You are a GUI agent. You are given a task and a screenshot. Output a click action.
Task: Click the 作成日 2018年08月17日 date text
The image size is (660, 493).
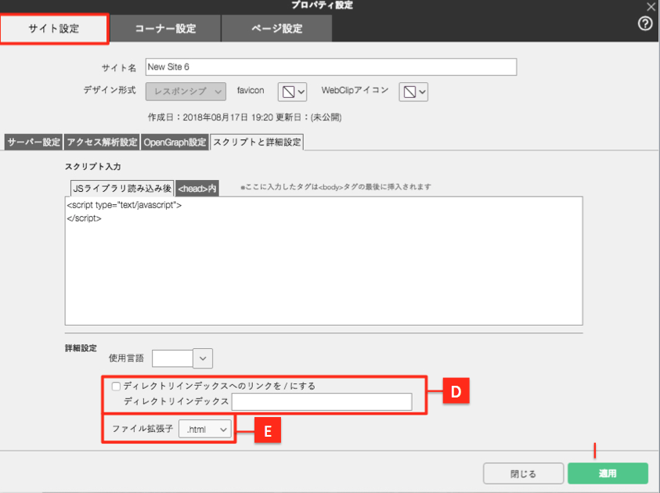tap(211, 117)
